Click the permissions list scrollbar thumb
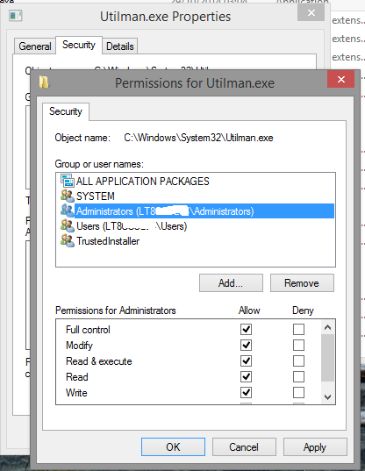The image size is (365, 471). [328, 358]
